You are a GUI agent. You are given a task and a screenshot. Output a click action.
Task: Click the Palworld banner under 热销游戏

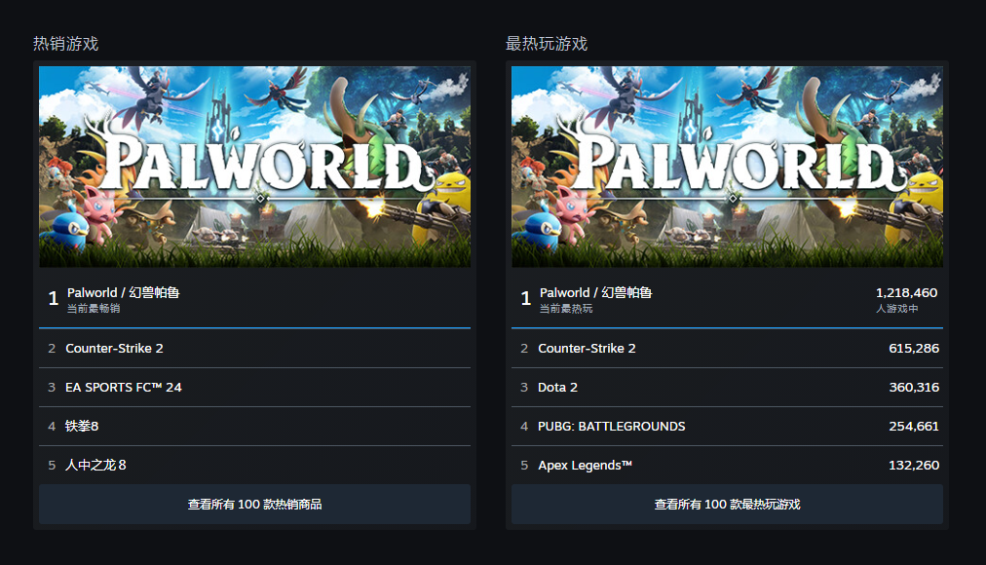[254, 167]
